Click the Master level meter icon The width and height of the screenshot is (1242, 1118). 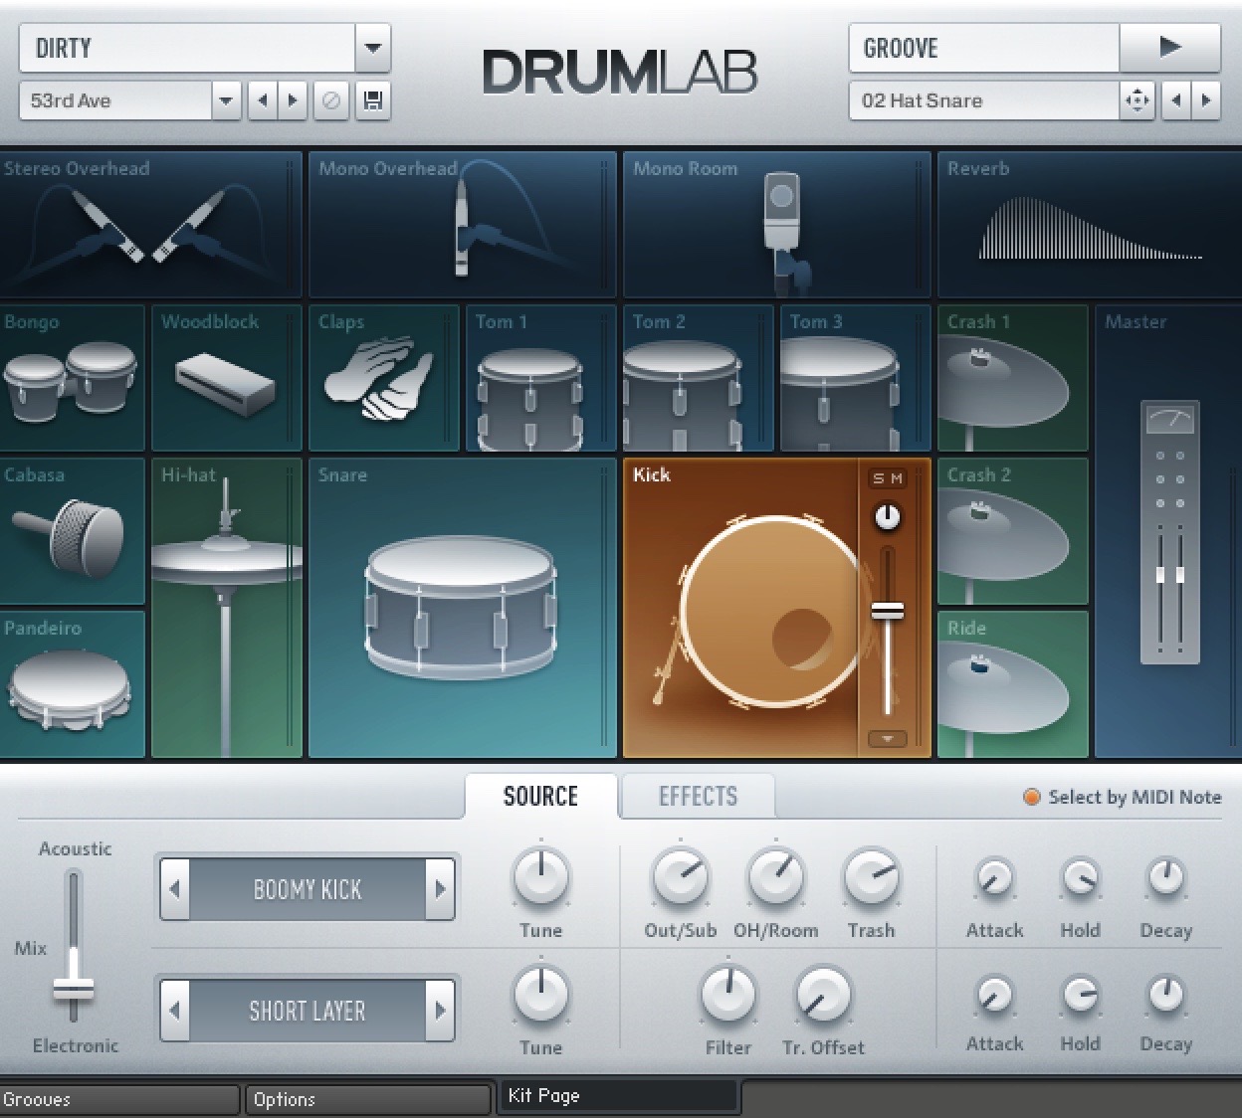point(1170,419)
